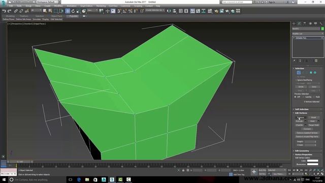Open the Render Setup icon
Screen dimensions: 325x183
coord(216,11)
